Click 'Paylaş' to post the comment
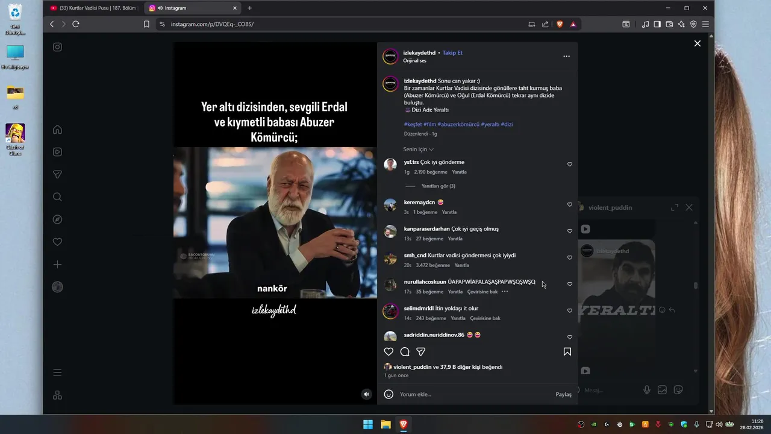 563,394
